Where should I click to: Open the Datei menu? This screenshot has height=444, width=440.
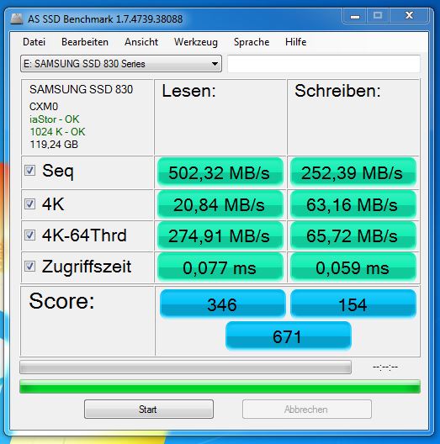34,42
